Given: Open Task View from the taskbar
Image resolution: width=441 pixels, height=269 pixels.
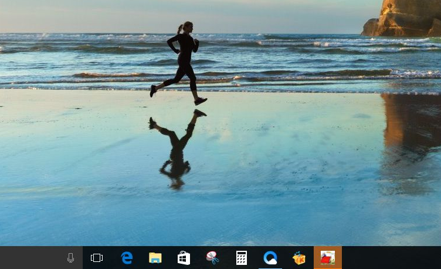Looking at the screenshot, I should (97, 258).
